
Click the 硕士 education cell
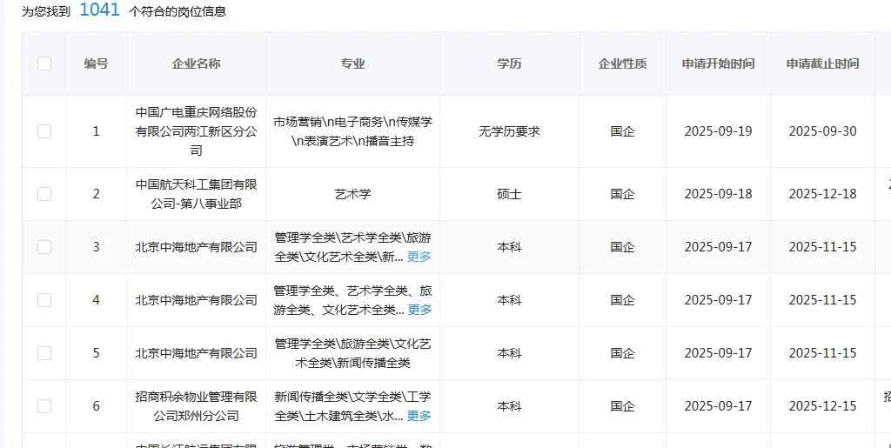point(509,194)
